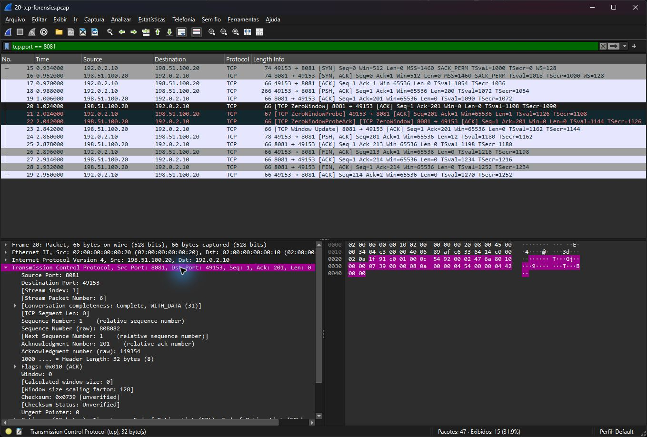Select packet 29 final ACK row
Image resolution: width=647 pixels, height=437 pixels.
point(324,175)
